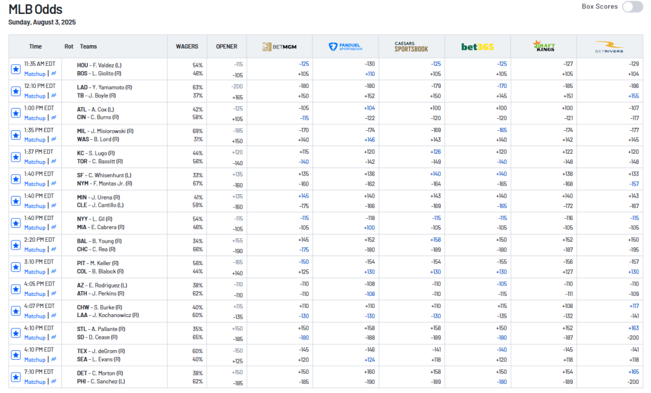This screenshot has width=651, height=393.
Task: Open line history icon for 1:00 PM game
Action: click(x=54, y=118)
